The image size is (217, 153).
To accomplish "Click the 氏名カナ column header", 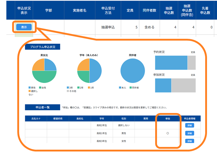I will click(36, 118).
